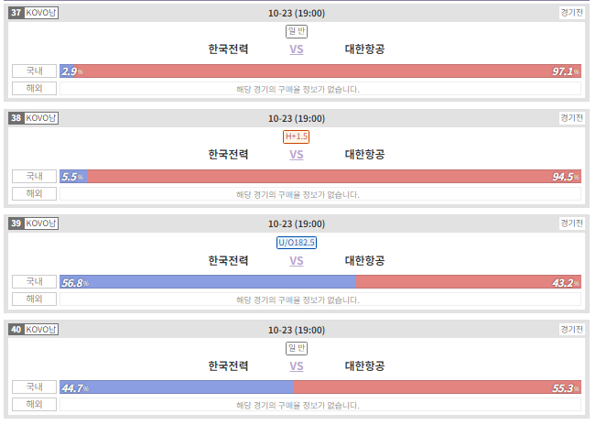Click the number 39 KOVO남 league tag
Viewport: 596px width, 425px height.
click(x=34, y=223)
